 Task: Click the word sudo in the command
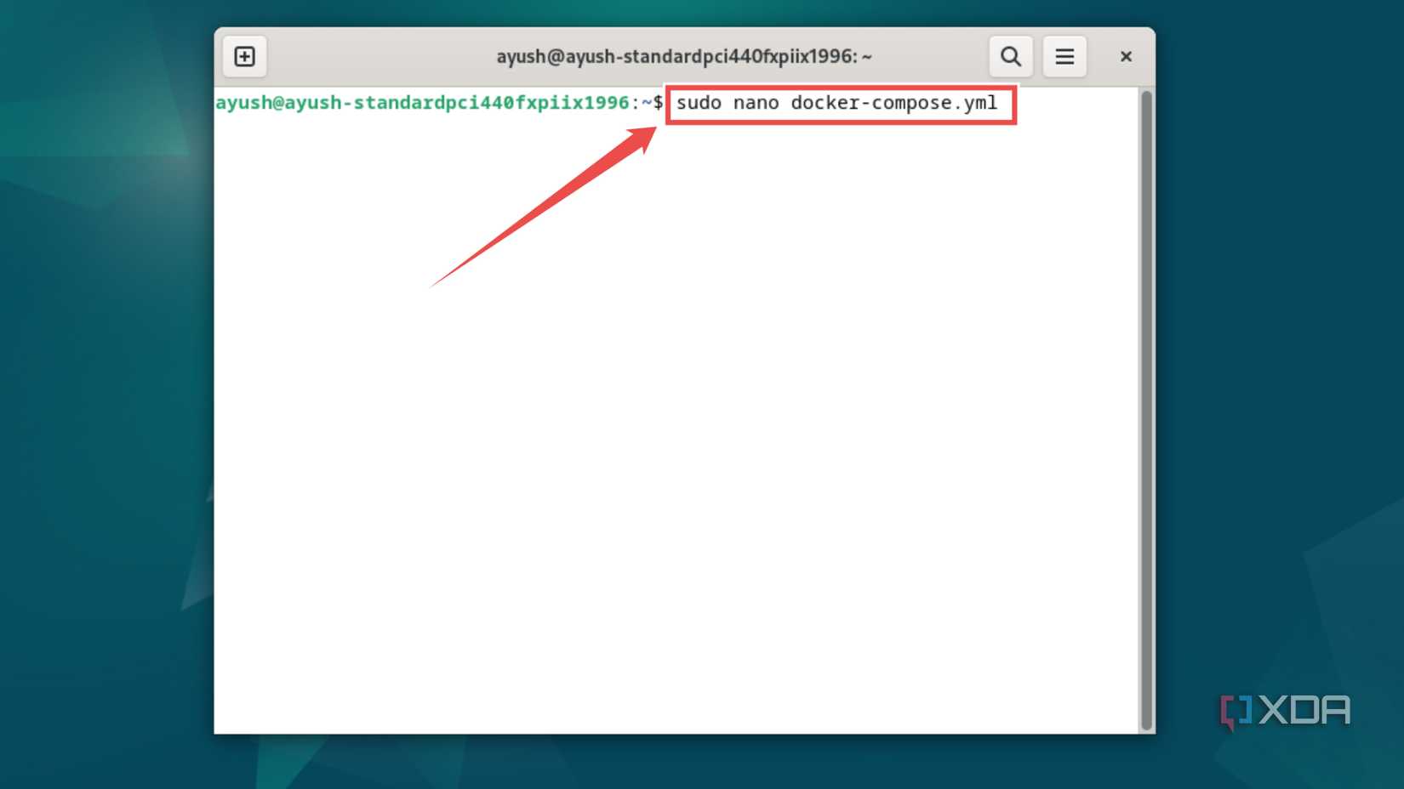pyautogui.click(x=698, y=103)
